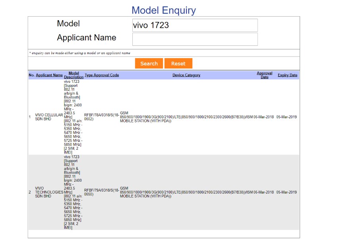The height and width of the screenshot is (239, 341).
Task: Select device category in VIVO TECHNOLOGIES row
Action: (186, 192)
